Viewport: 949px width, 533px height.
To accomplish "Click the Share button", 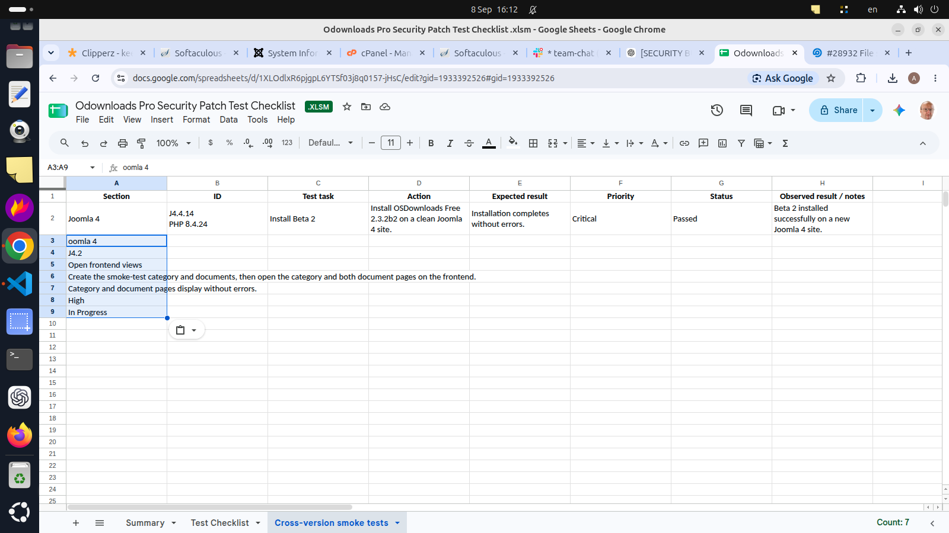I will pos(838,110).
